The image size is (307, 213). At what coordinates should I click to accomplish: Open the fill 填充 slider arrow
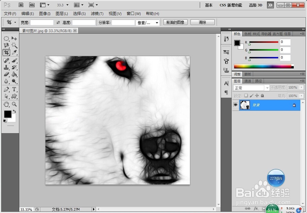301,96
